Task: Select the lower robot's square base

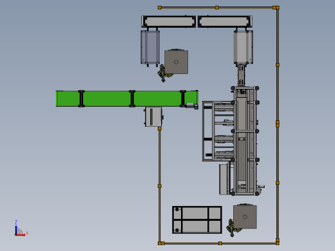Action: coord(245,217)
